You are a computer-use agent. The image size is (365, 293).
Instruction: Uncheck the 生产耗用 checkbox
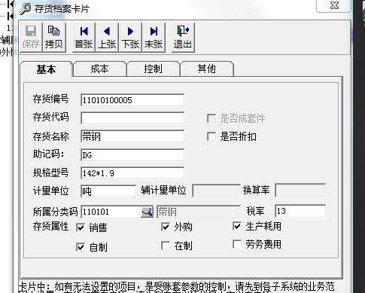237,226
